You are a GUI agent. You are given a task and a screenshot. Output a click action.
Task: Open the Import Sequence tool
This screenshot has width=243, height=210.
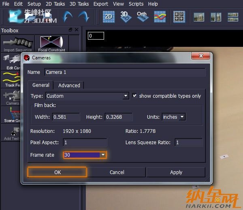coord(17,44)
